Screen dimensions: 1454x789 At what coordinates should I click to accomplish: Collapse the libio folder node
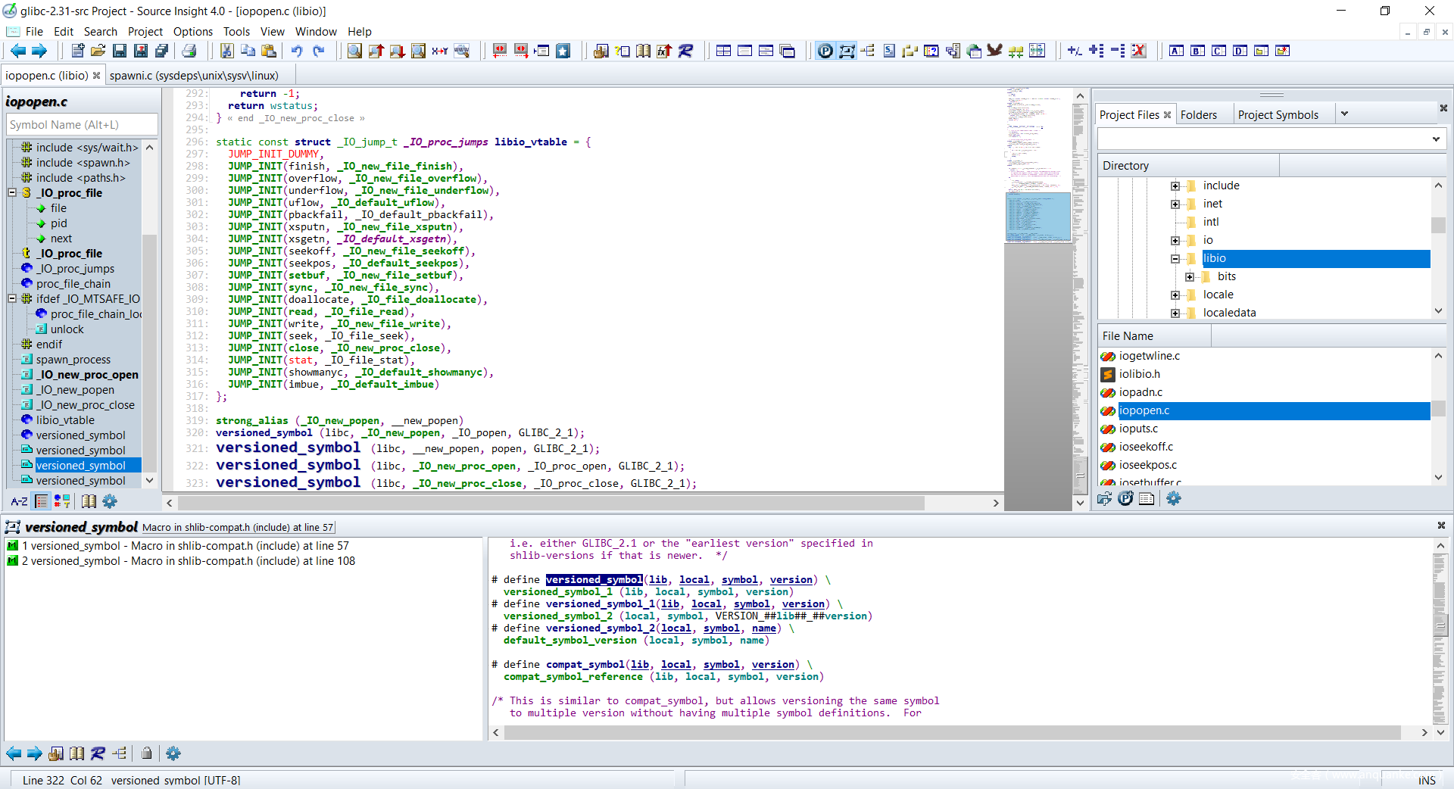click(1175, 259)
